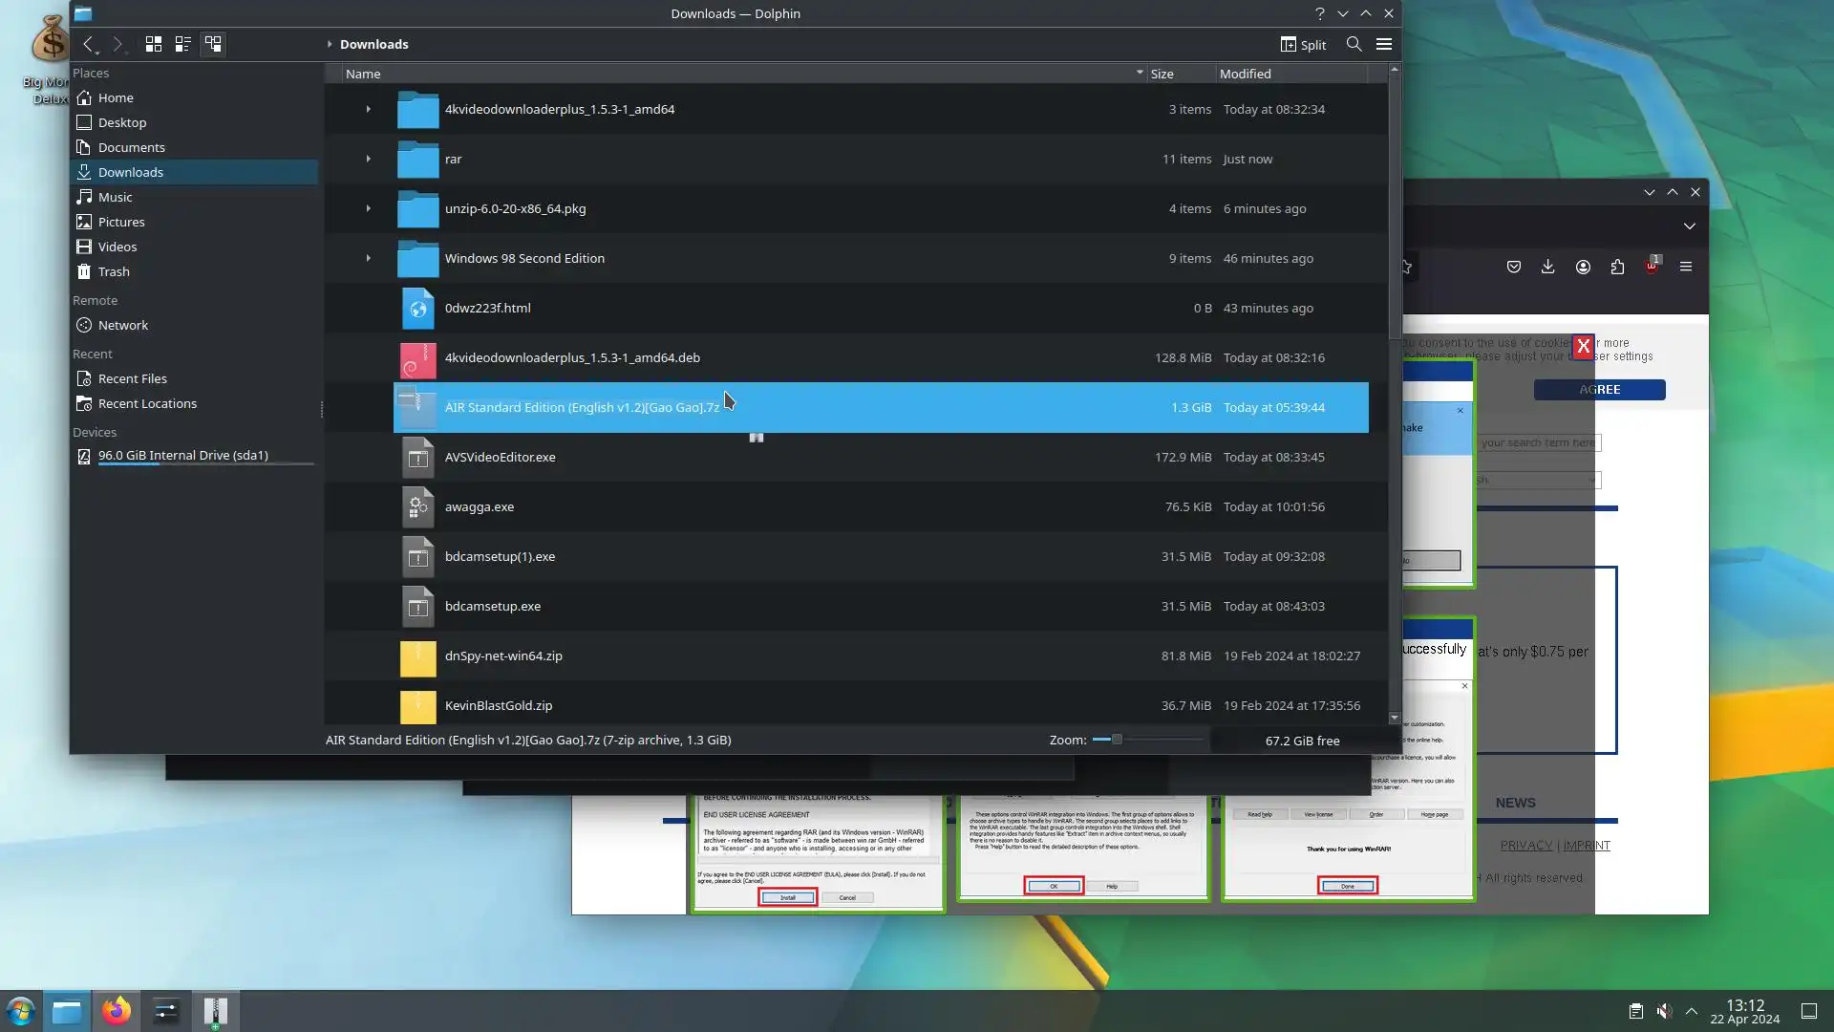Screen dimensions: 1834x1032
Task: Click the Size column header
Action: (x=1162, y=74)
